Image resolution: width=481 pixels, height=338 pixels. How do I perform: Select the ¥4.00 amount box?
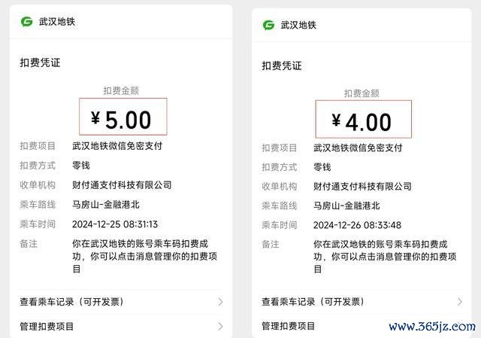click(364, 119)
